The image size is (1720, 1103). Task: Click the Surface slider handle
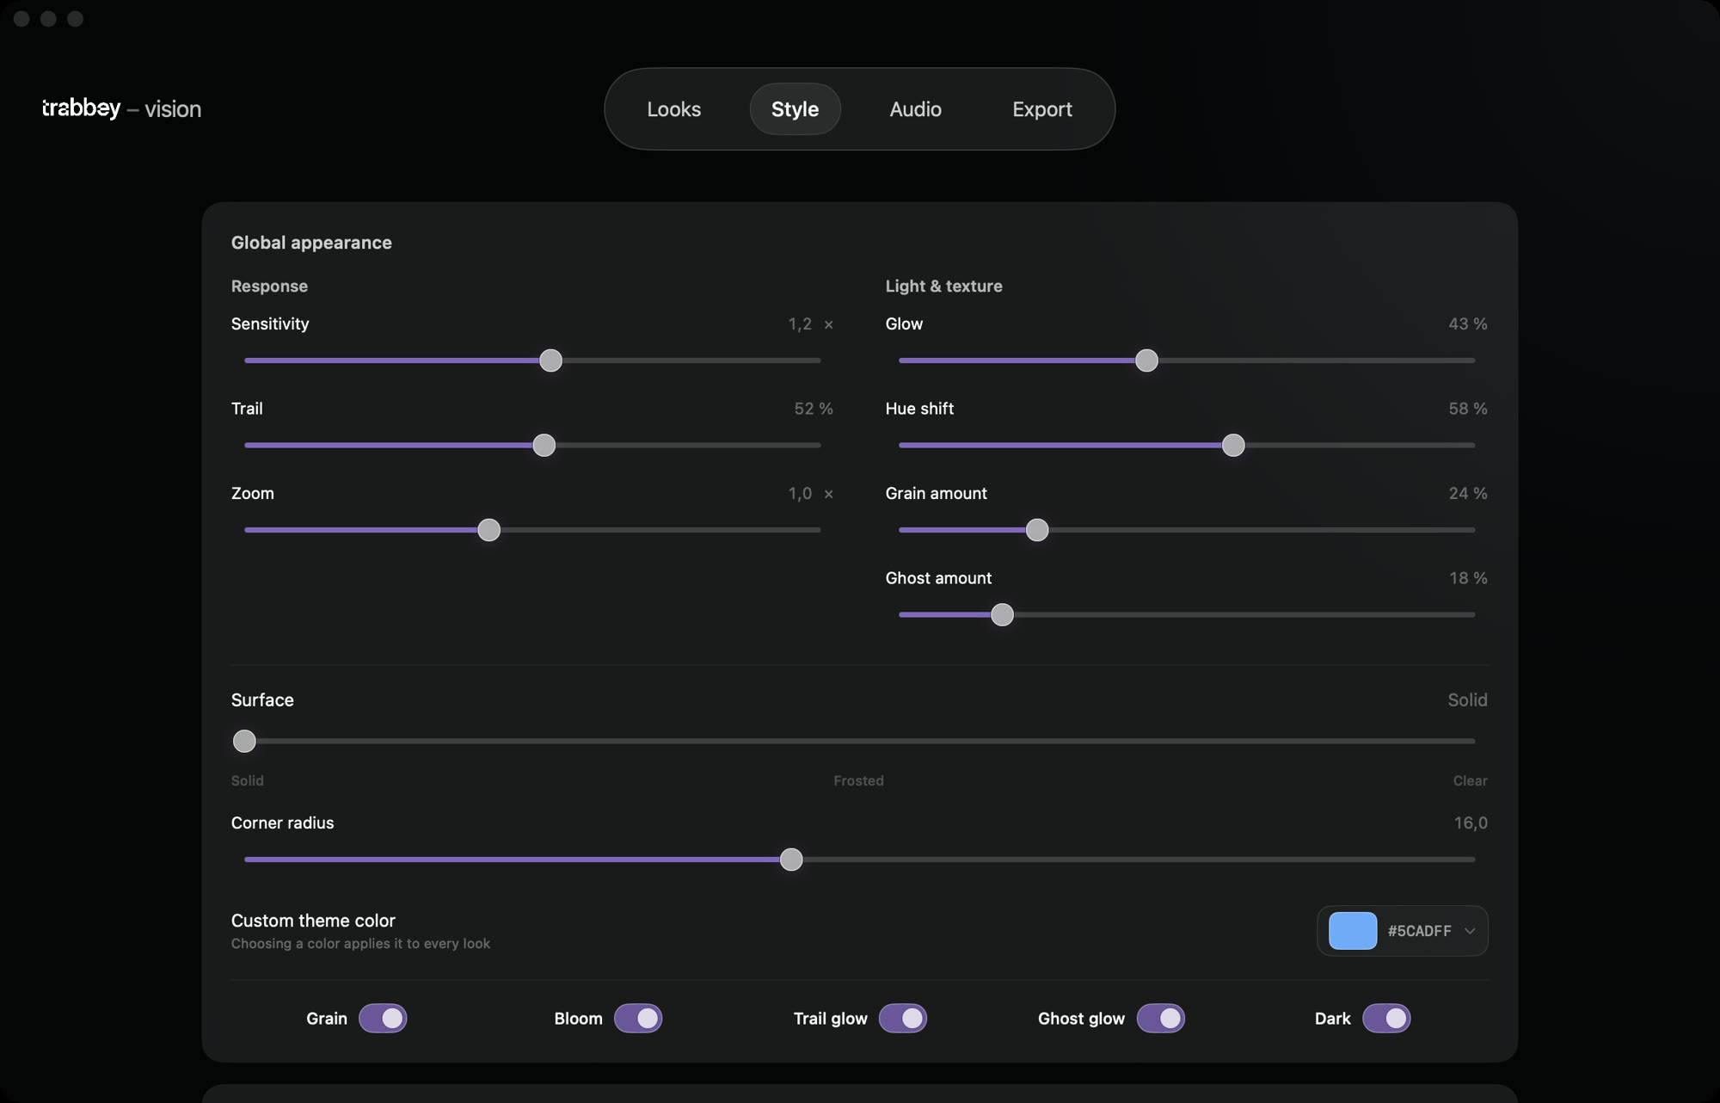244,741
